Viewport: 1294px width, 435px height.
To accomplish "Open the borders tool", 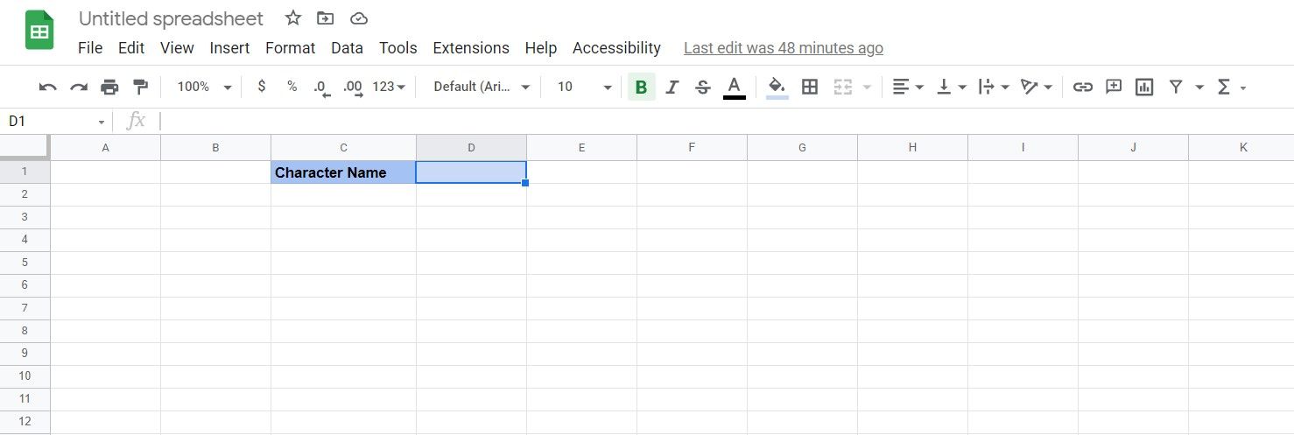I will pos(810,87).
